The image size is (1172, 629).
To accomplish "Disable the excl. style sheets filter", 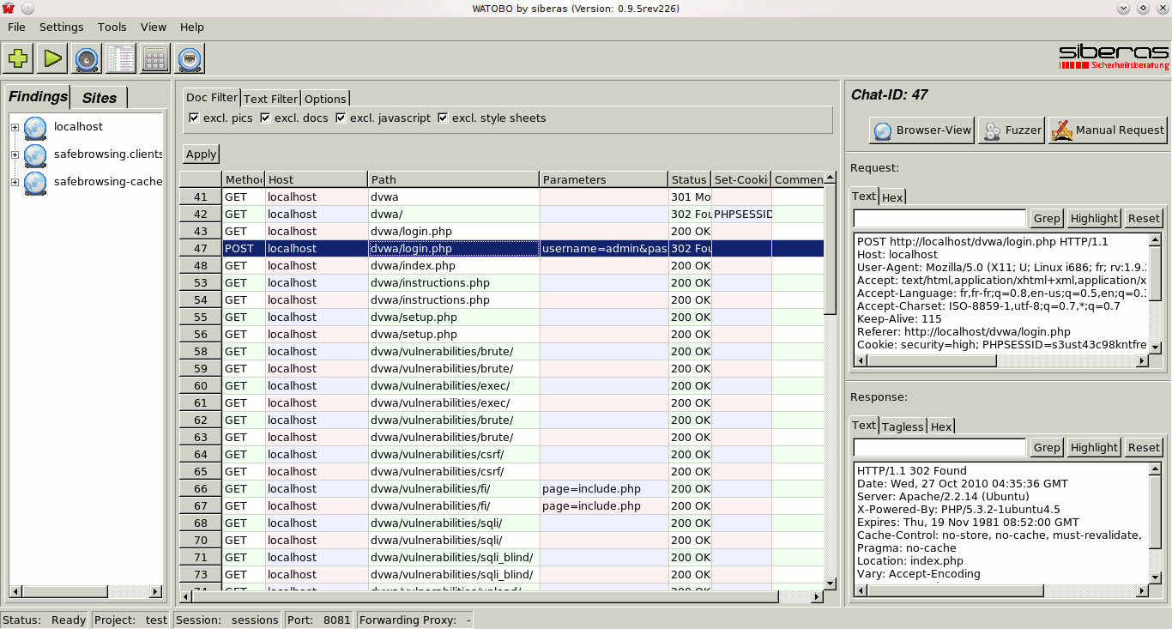I will pyautogui.click(x=443, y=118).
